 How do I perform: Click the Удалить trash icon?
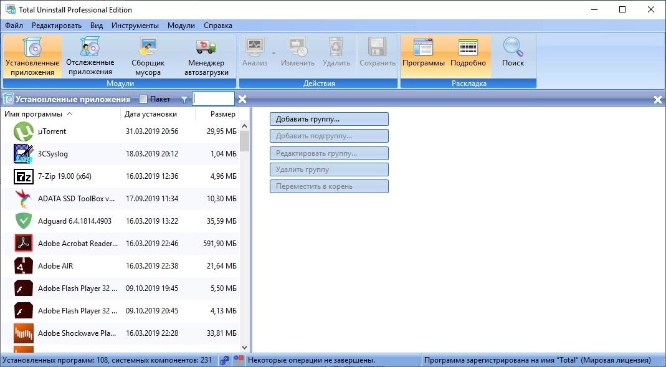pyautogui.click(x=336, y=47)
